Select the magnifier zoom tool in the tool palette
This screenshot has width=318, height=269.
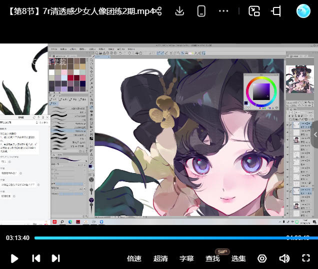coord(91,60)
